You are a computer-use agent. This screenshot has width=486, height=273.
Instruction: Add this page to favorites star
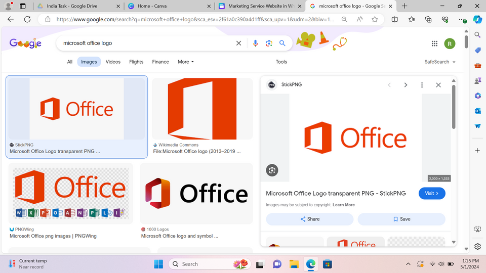375,20
